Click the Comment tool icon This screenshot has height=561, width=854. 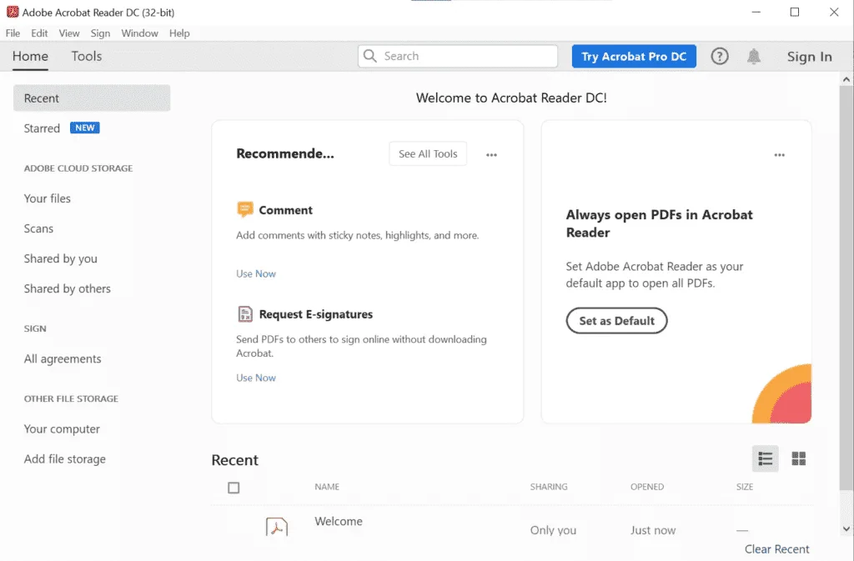[x=245, y=209]
